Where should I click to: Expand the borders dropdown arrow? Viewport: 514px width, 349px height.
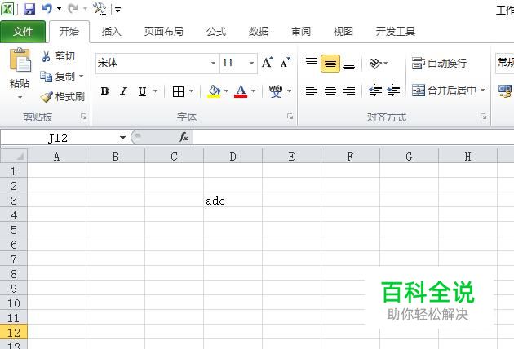[192, 91]
